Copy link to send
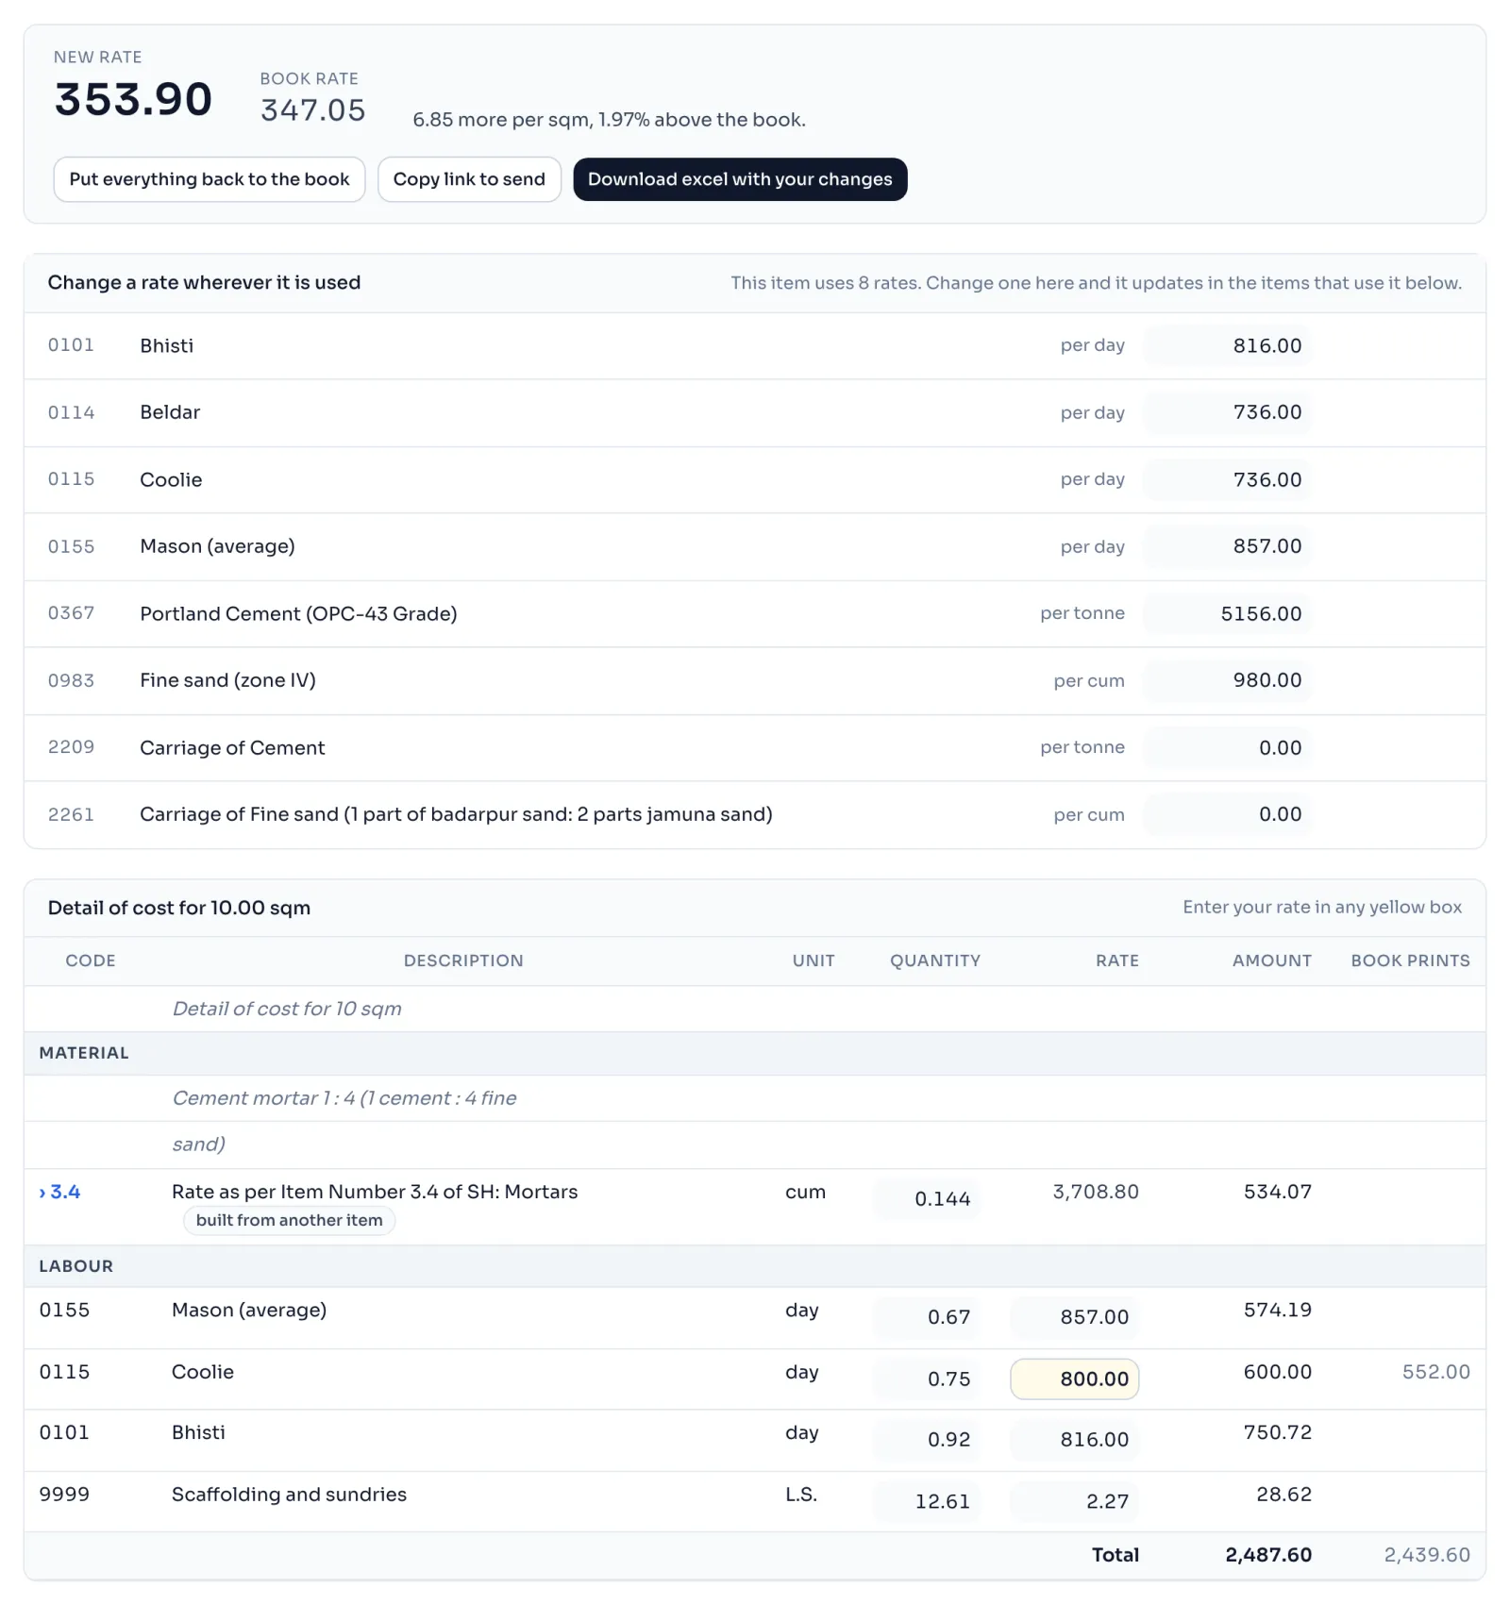The image size is (1510, 1604). (469, 179)
